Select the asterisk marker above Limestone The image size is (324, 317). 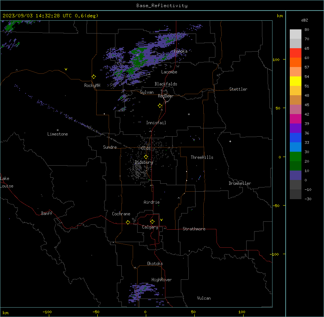point(58,130)
